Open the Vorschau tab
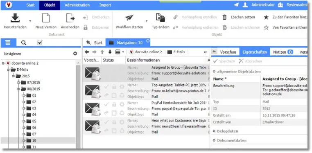 click(x=228, y=52)
